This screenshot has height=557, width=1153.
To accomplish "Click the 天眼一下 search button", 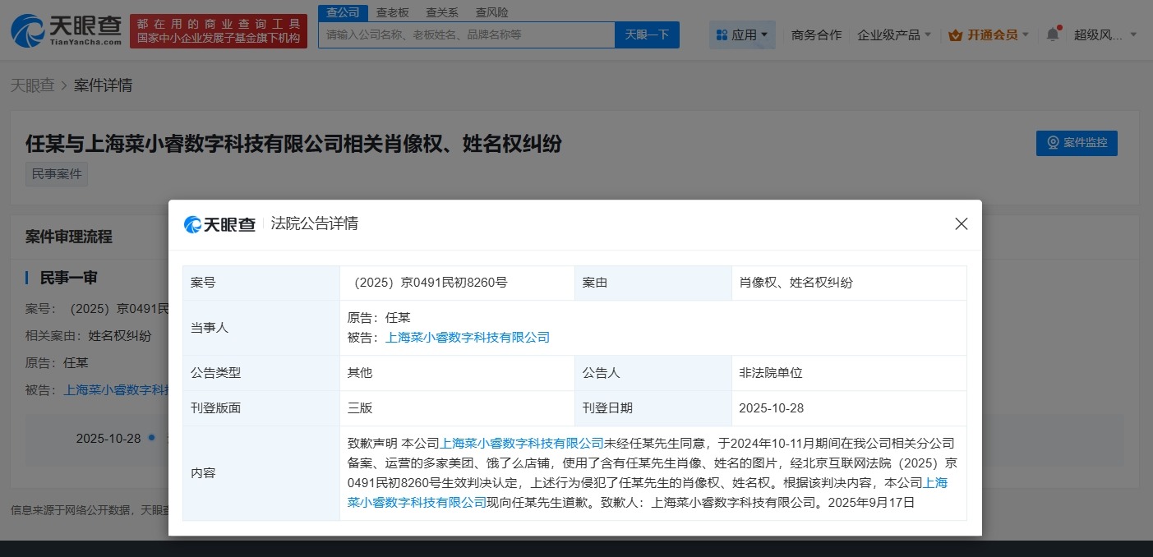I will 647,35.
